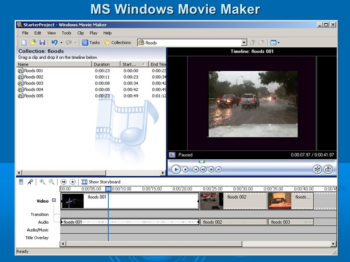The width and height of the screenshot is (350, 262).
Task: Select the floods 003 clip in the collection
Action: pyautogui.click(x=31, y=83)
